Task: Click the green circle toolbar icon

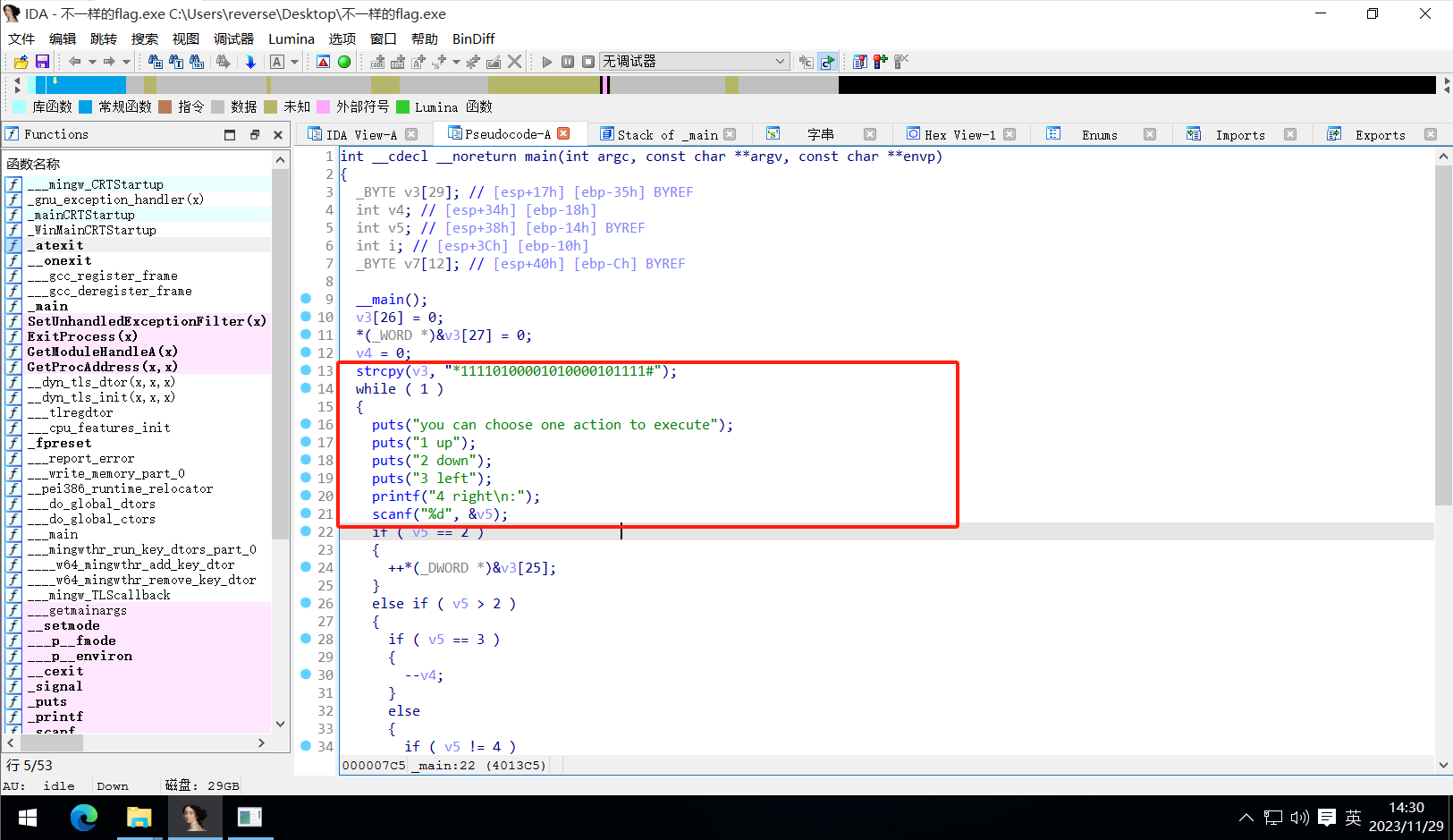Action: 344,62
